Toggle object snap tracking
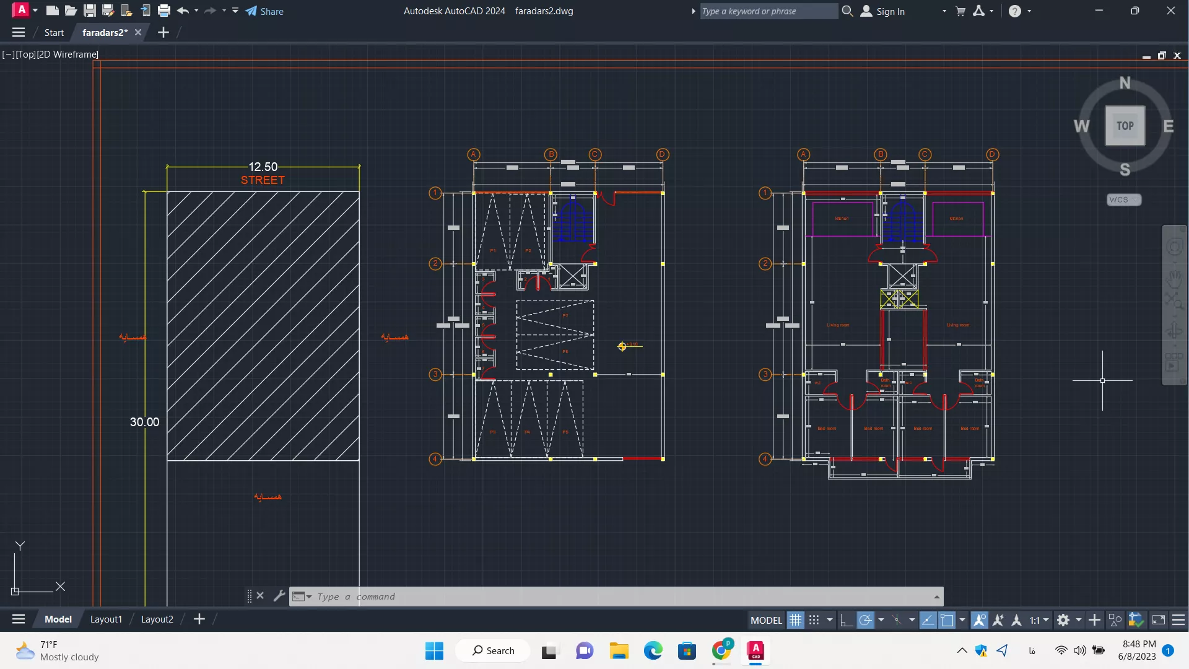 (928, 620)
